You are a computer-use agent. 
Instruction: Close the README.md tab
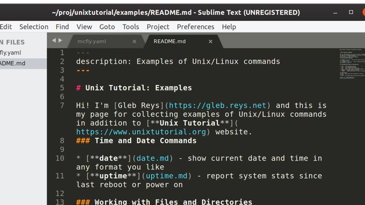[210, 42]
